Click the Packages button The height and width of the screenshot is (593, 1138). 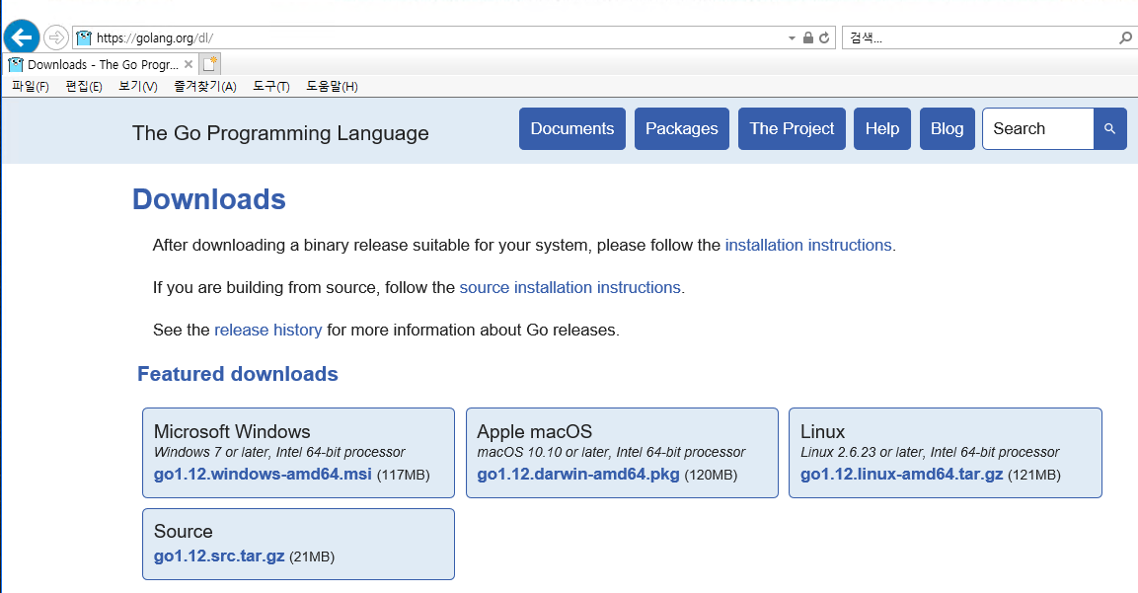click(x=682, y=129)
